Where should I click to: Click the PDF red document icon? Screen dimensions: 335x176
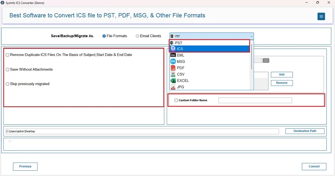pos(173,68)
